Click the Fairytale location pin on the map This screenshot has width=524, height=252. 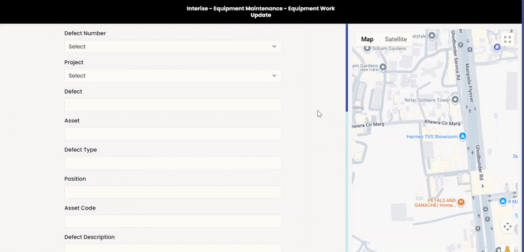(x=432, y=35)
